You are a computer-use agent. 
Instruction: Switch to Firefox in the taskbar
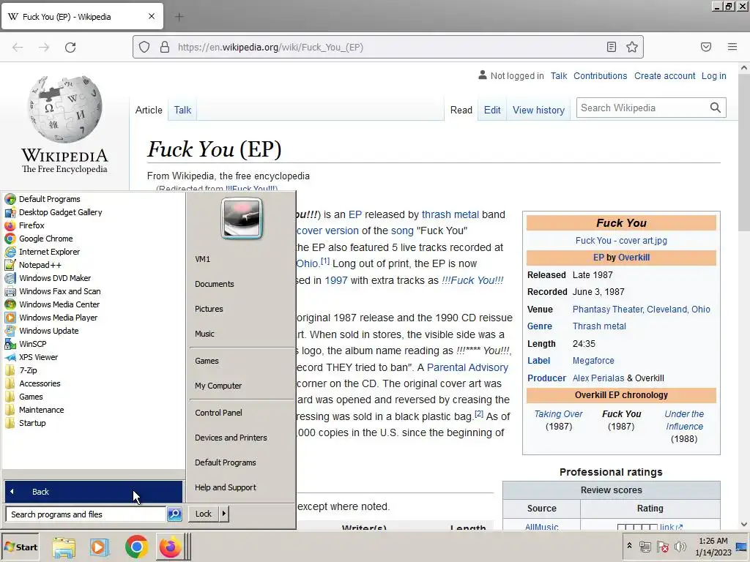tap(170, 547)
